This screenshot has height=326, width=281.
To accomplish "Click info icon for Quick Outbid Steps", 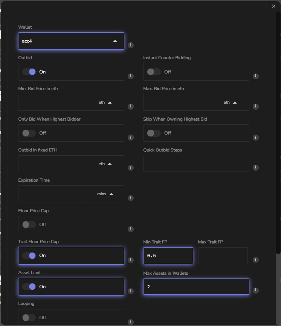I will click(x=256, y=168).
